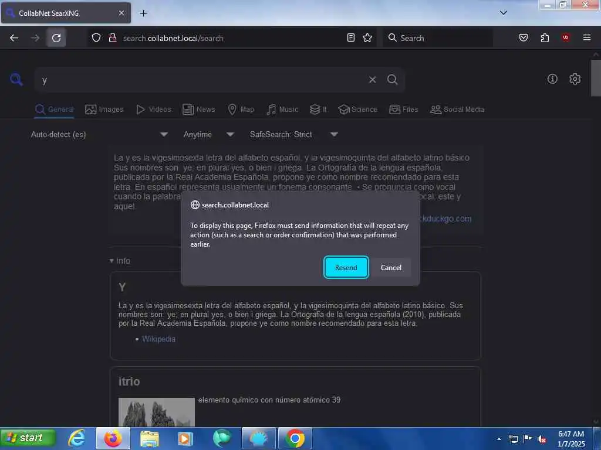The width and height of the screenshot is (601, 450).
Task: Click the Firefox taskbar icon
Action: coord(113,438)
